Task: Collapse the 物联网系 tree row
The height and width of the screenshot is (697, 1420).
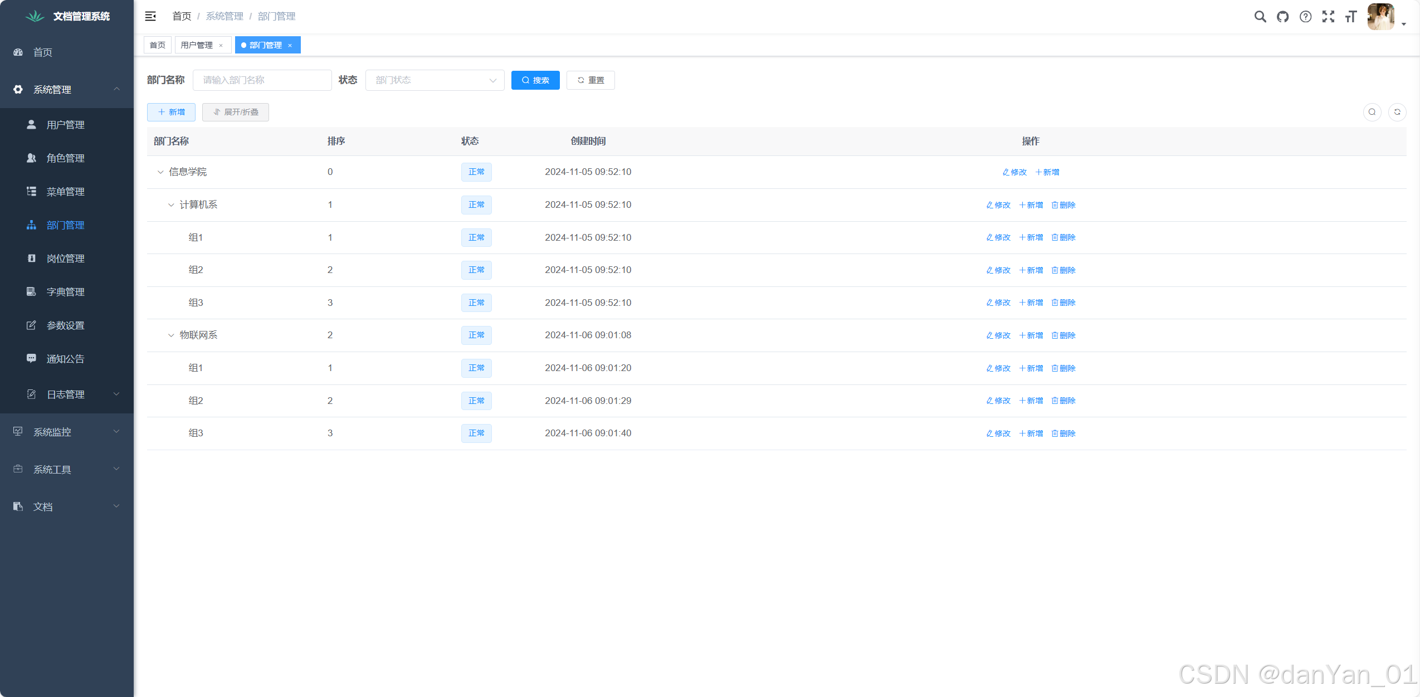Action: tap(171, 335)
